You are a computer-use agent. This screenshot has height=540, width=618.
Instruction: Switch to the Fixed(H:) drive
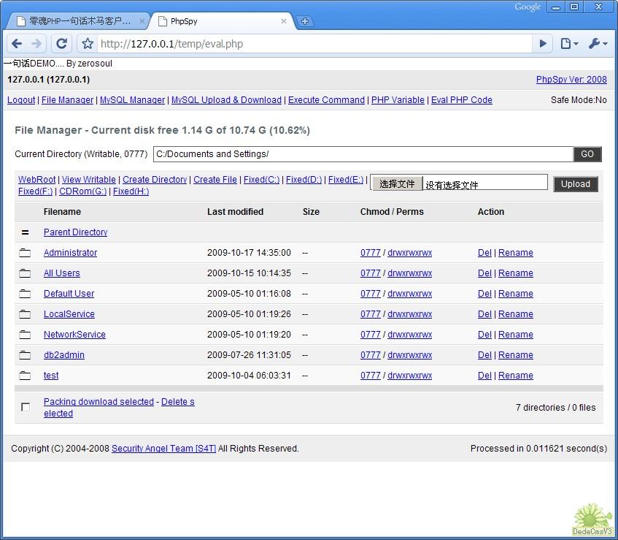pyautogui.click(x=131, y=191)
